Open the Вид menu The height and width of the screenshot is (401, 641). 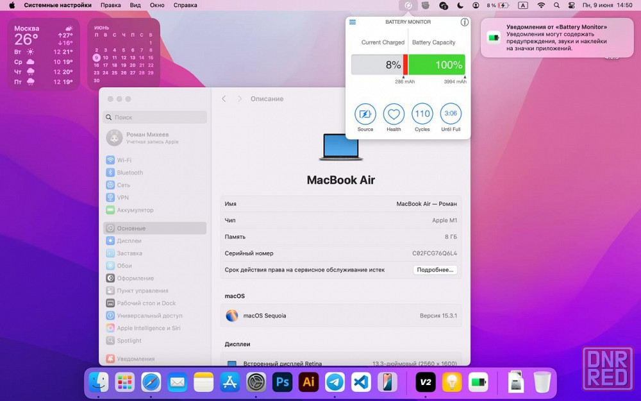pyautogui.click(x=135, y=5)
